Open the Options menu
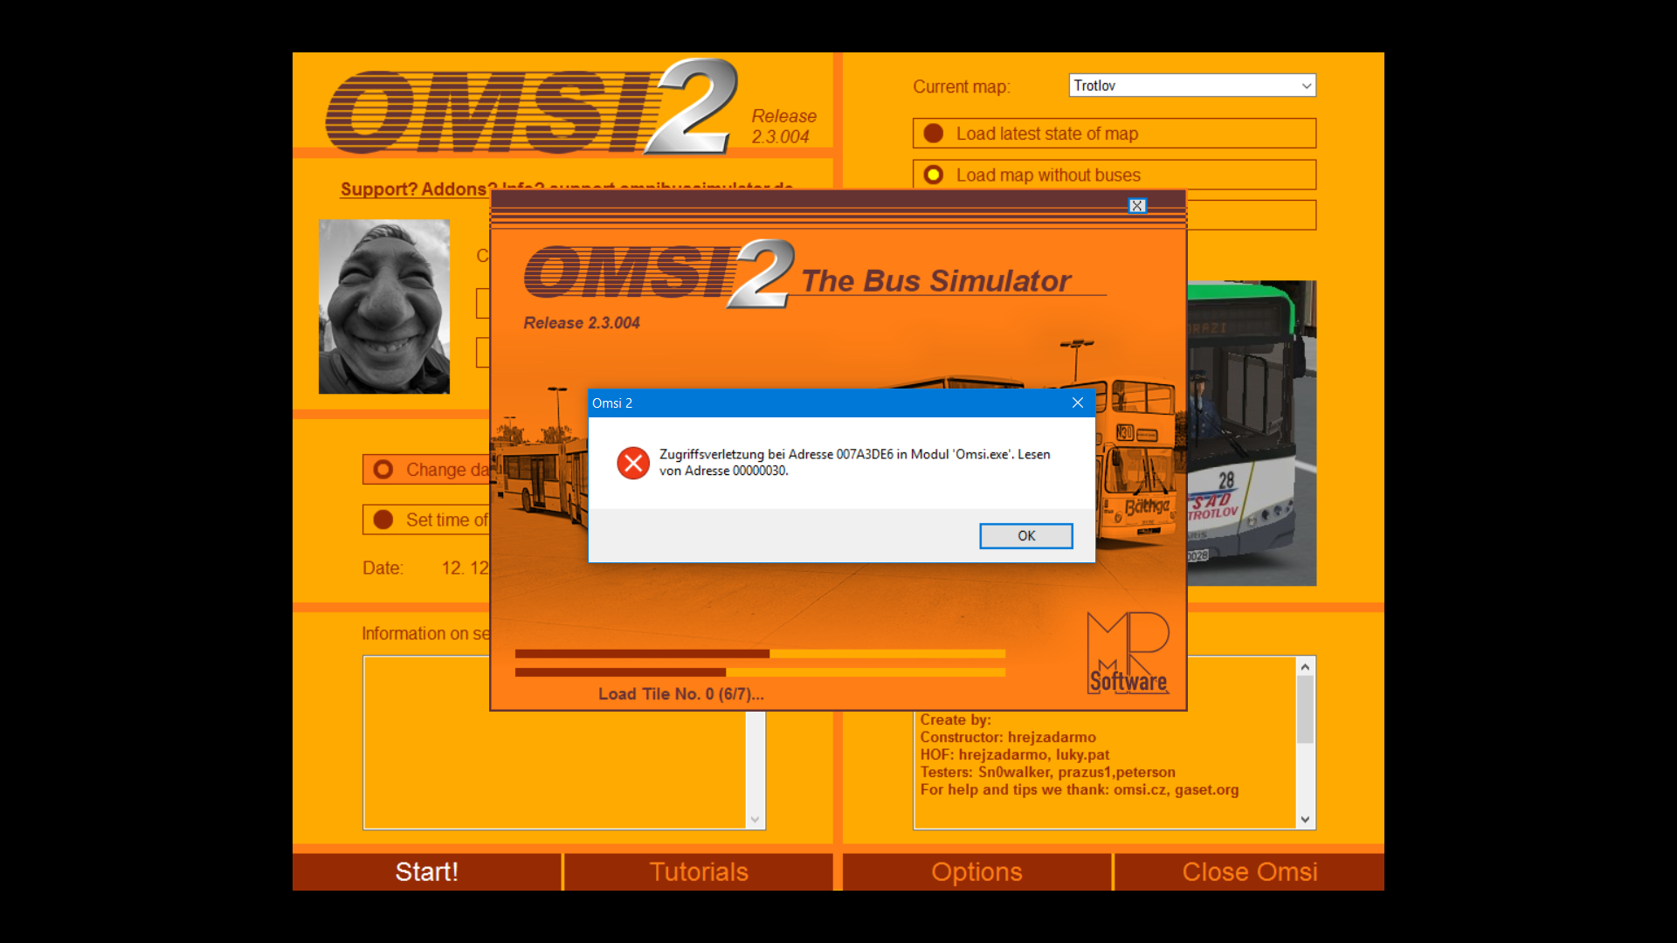 click(x=976, y=871)
